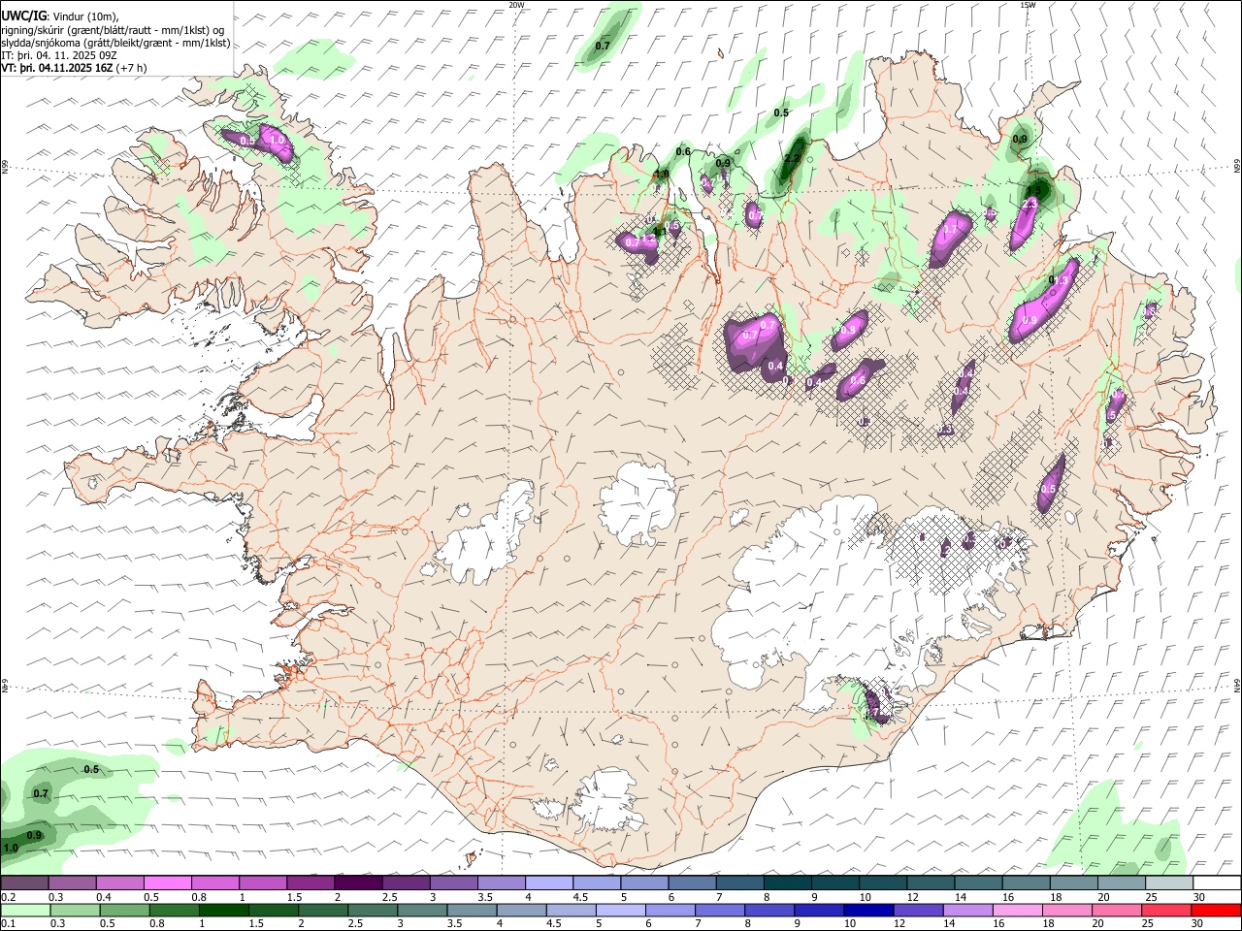Pick lower legend swatch above 0.5
The width and height of the screenshot is (1242, 931).
123,910
